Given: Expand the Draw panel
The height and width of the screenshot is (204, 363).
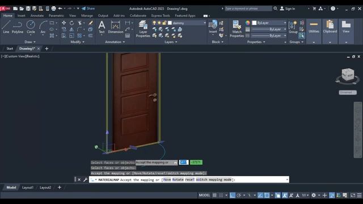Looking at the screenshot, I should coord(30,42).
